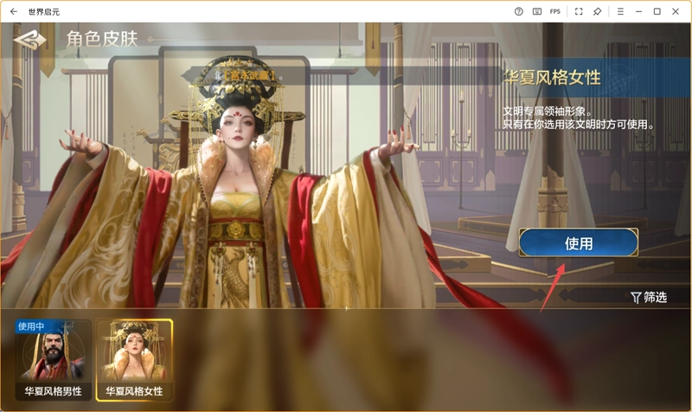
Task: Open the emulator hamburger menu
Action: (619, 11)
